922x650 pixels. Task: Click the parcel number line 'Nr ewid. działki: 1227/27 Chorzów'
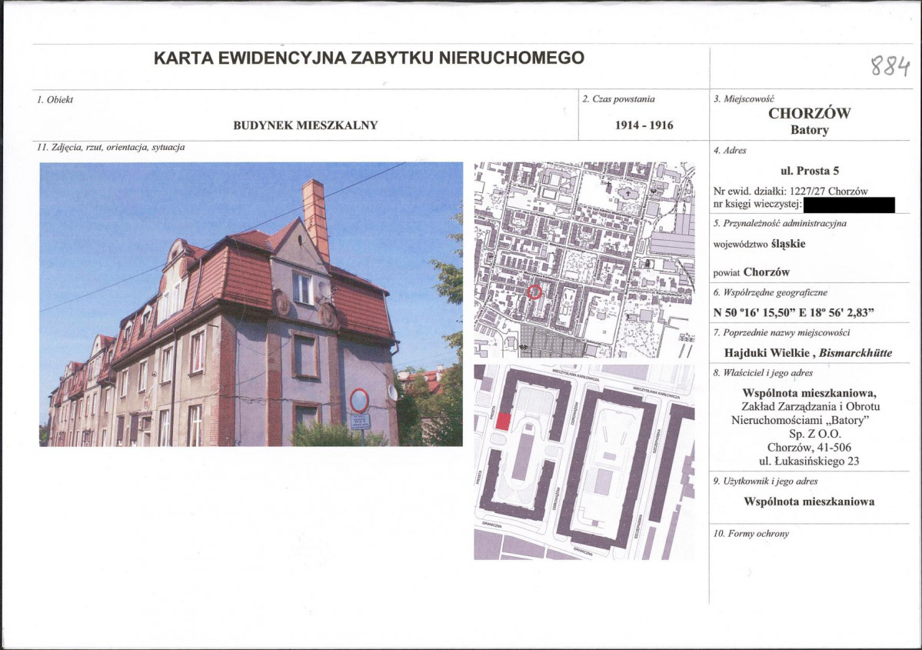(791, 192)
